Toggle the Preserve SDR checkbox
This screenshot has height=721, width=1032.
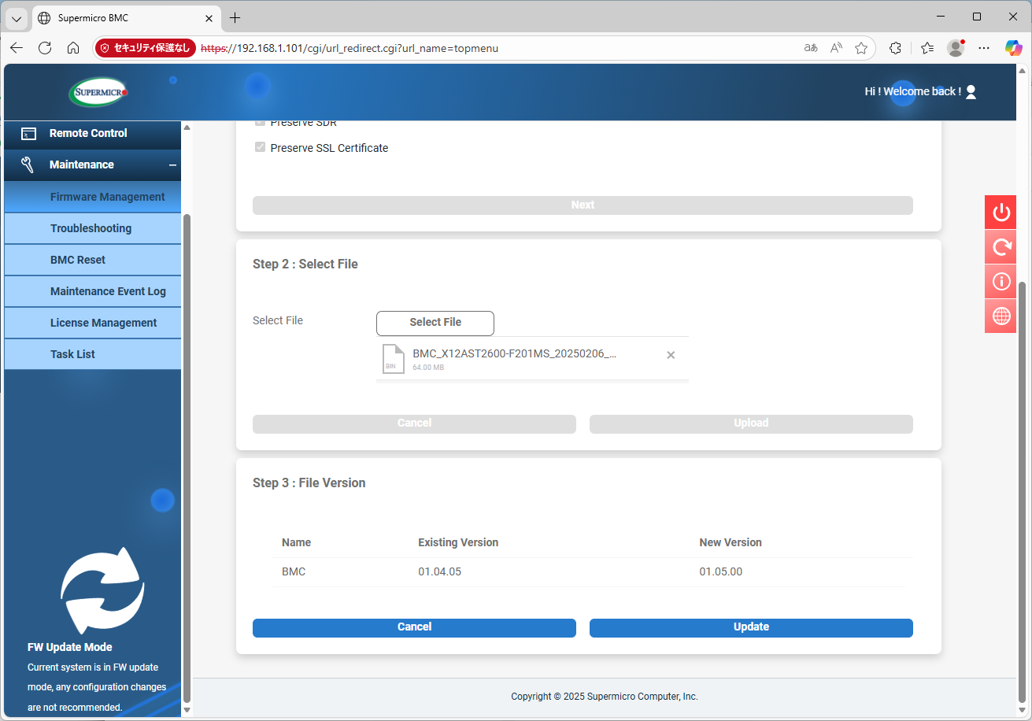(260, 123)
